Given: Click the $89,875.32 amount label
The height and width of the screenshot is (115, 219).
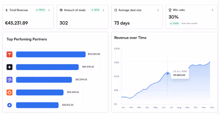Looking at the screenshot, I should click(88, 67).
